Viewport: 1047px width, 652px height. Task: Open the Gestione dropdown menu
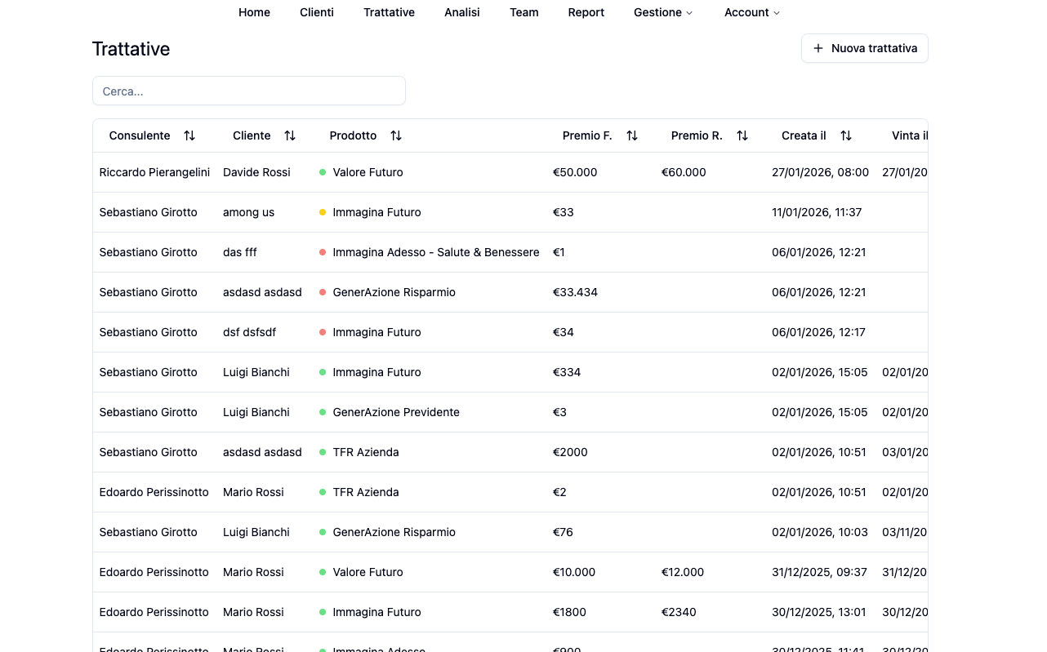point(663,12)
